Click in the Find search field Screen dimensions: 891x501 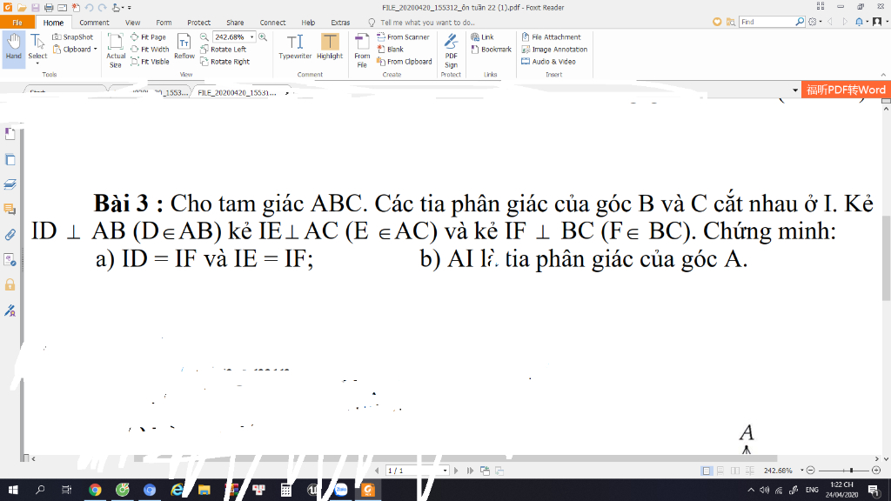(767, 22)
